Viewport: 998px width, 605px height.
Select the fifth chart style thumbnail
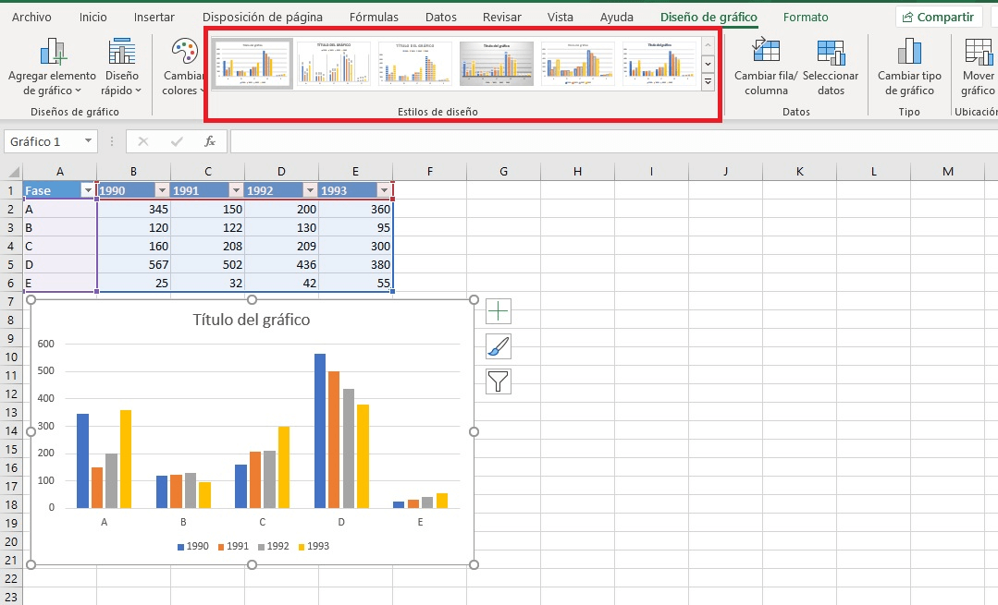click(578, 64)
